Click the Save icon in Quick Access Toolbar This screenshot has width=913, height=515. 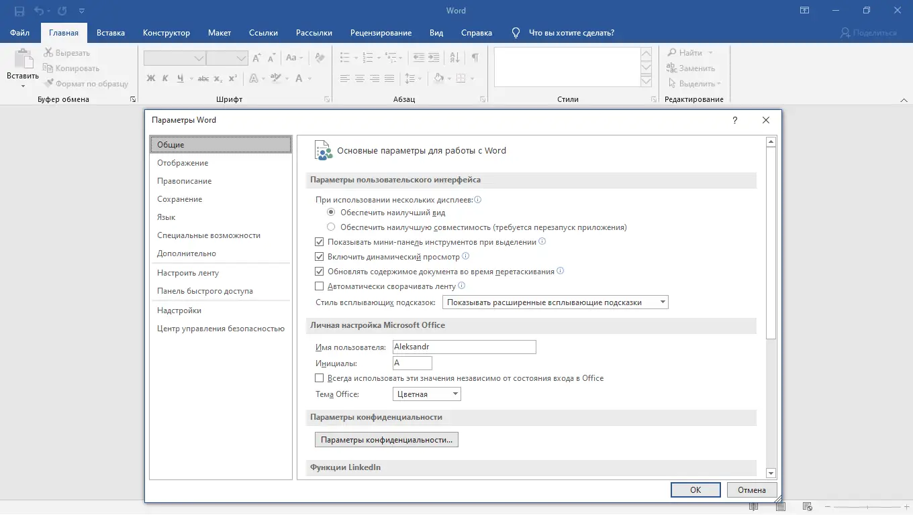click(x=19, y=11)
